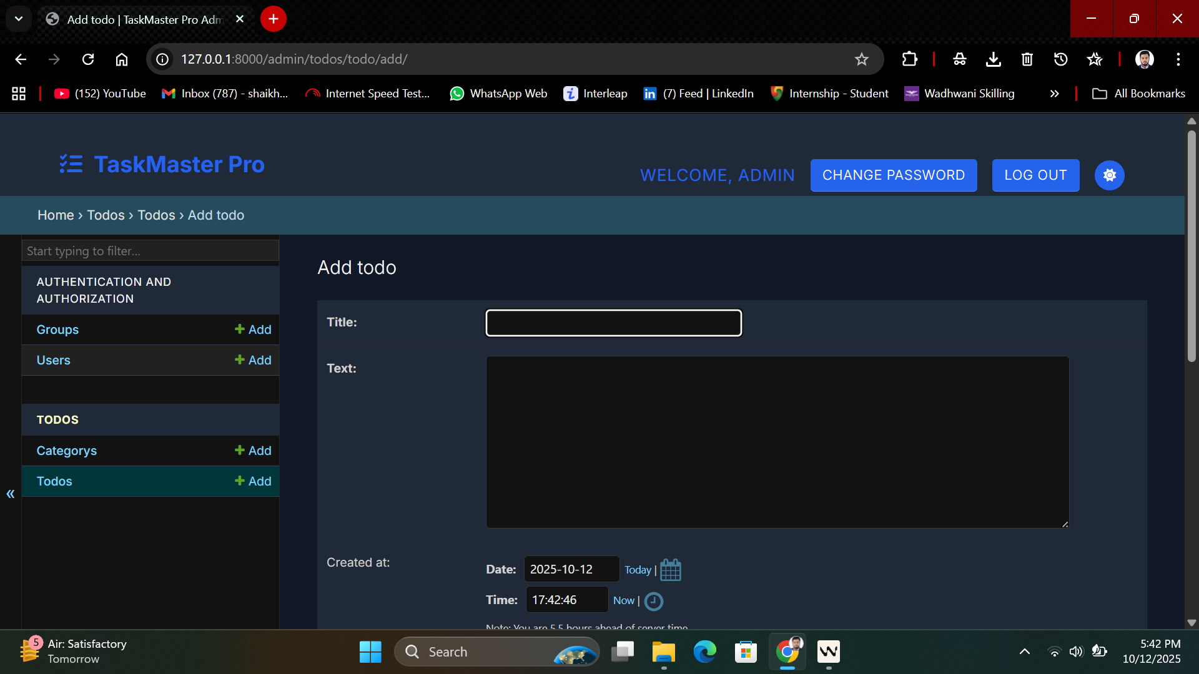
Task: Open the Chrome downloads icon
Action: coord(994,59)
